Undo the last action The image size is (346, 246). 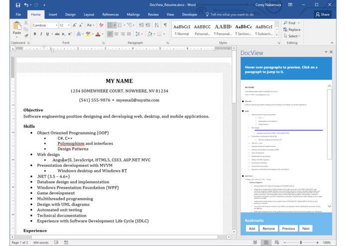26,5
